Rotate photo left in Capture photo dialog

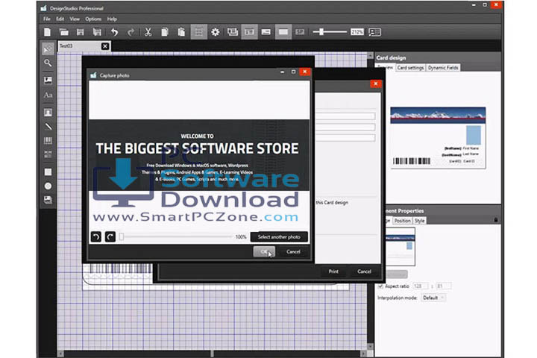pos(96,236)
